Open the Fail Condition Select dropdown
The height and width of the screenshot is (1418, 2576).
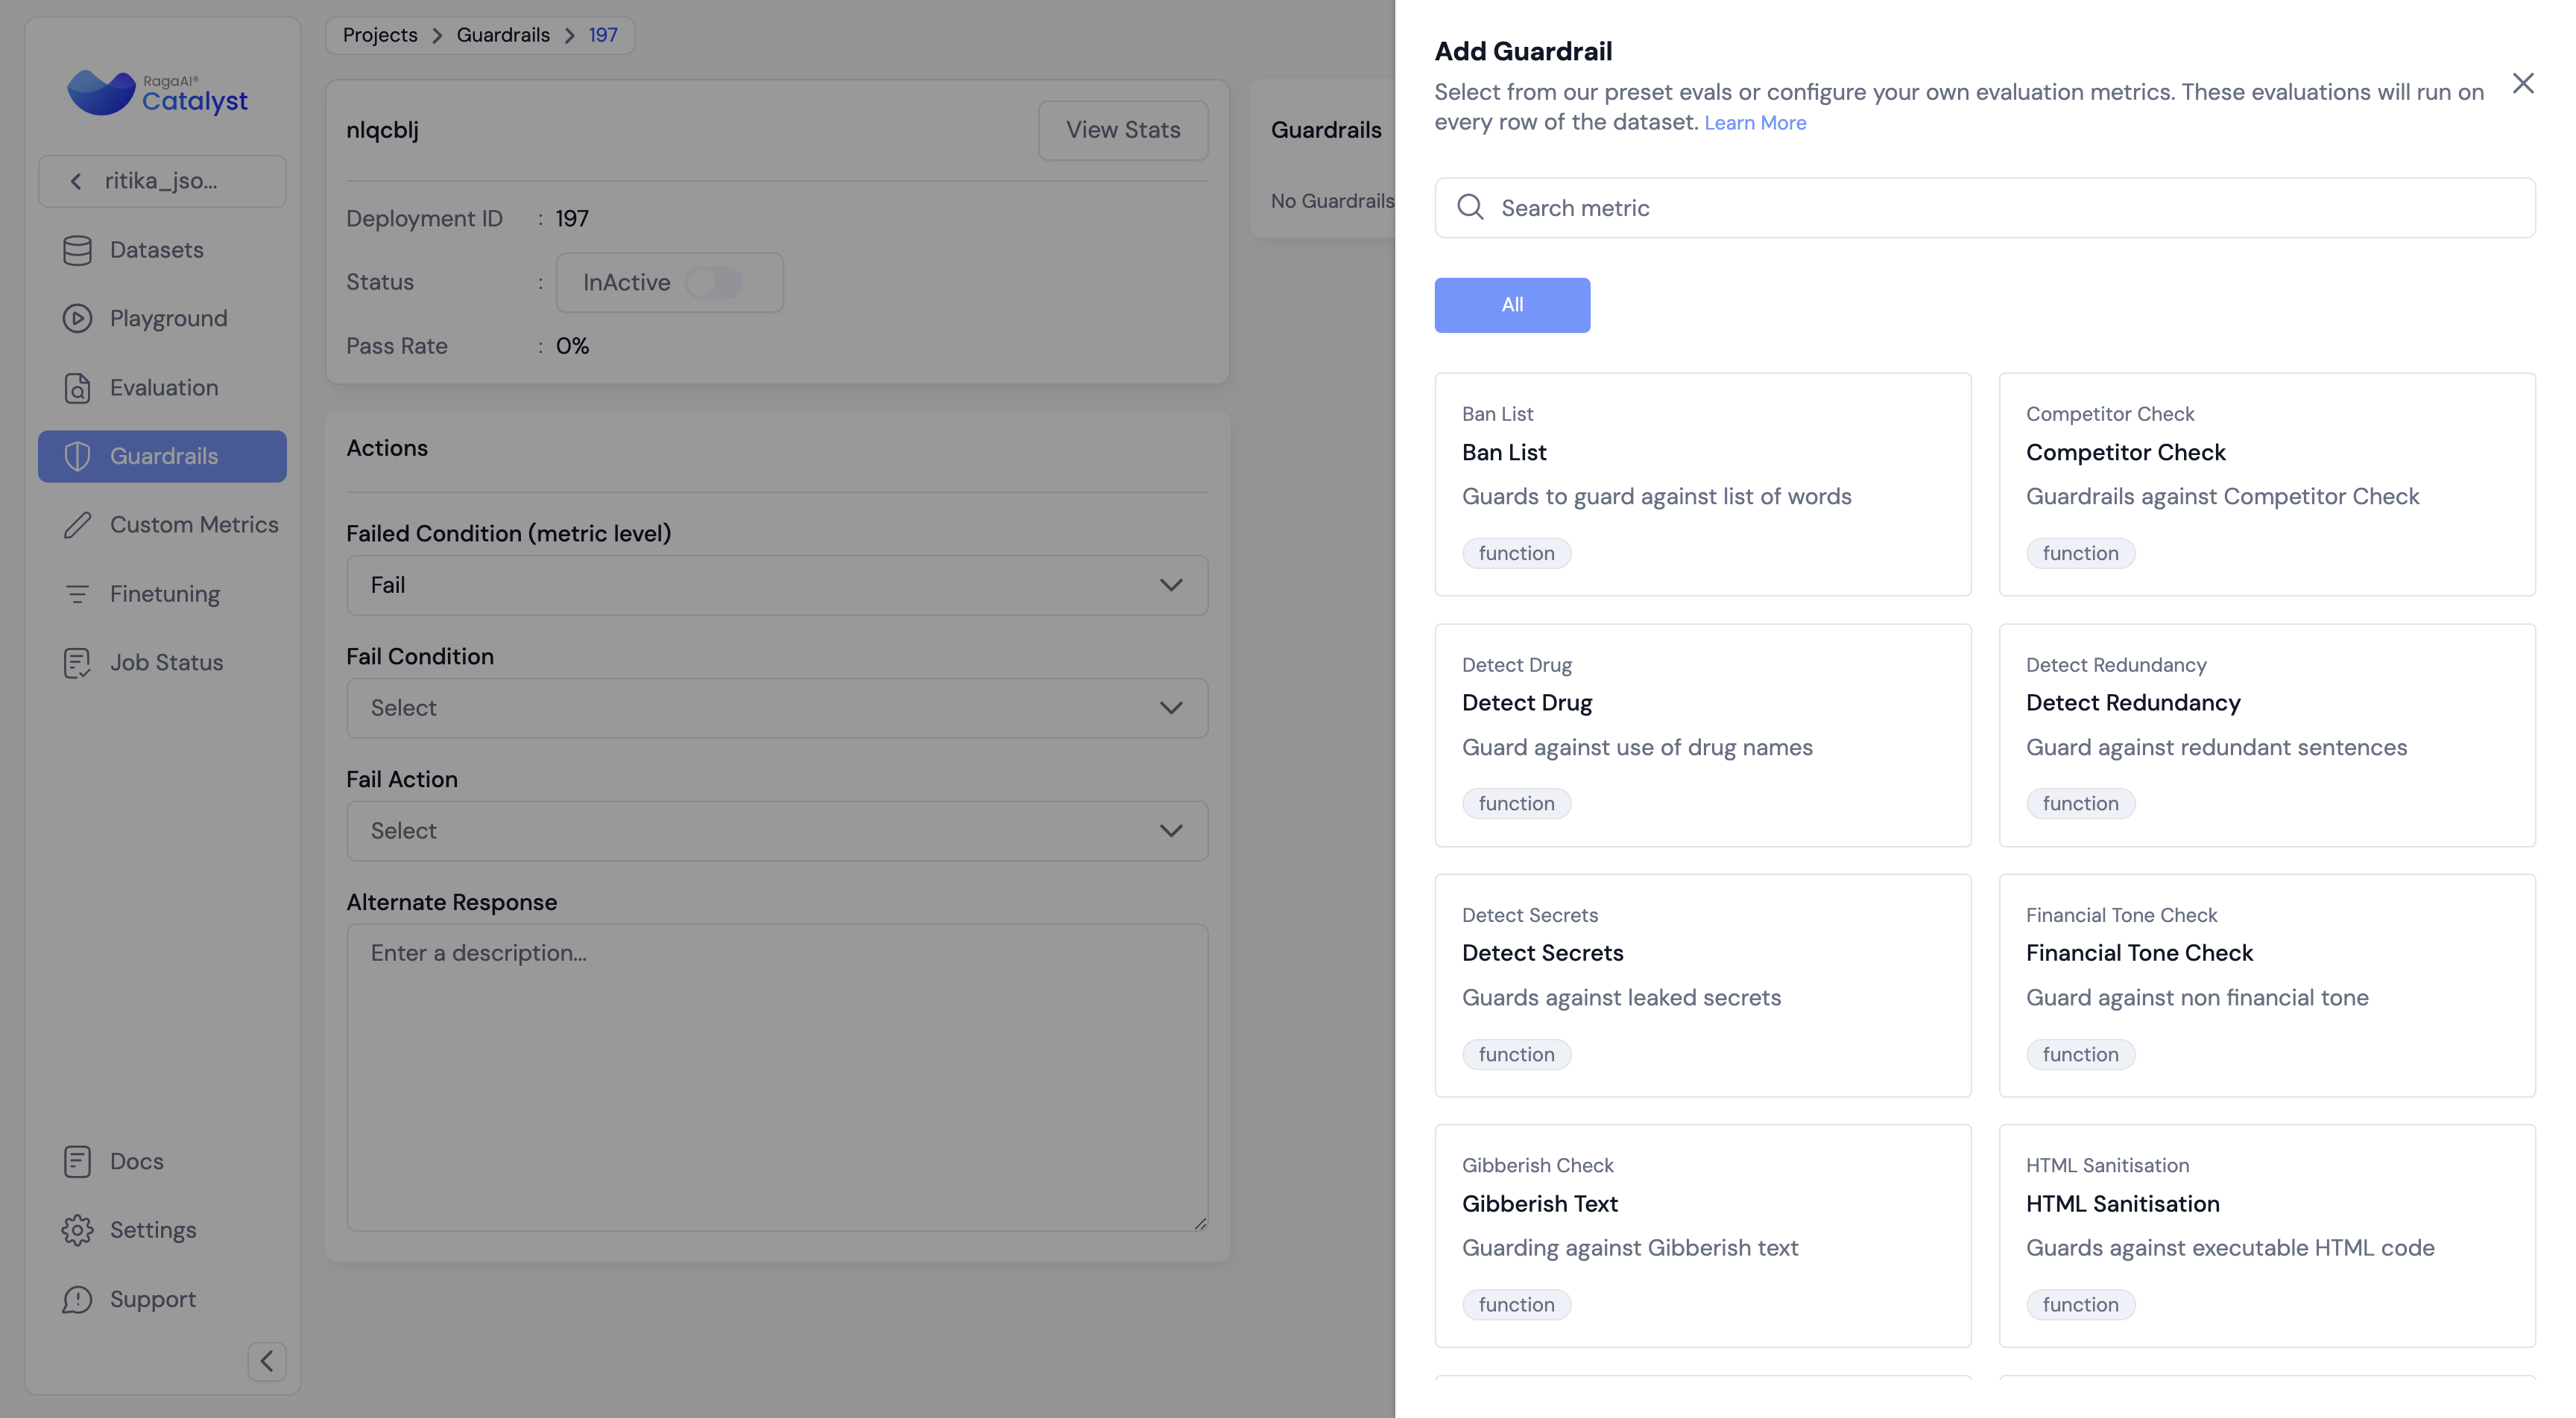coord(776,708)
